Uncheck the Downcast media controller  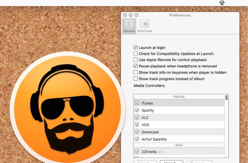pyautogui.click(x=137, y=132)
